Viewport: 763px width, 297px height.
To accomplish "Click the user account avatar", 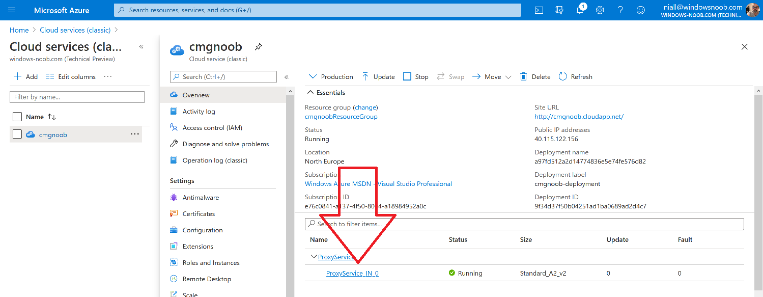I will [752, 10].
